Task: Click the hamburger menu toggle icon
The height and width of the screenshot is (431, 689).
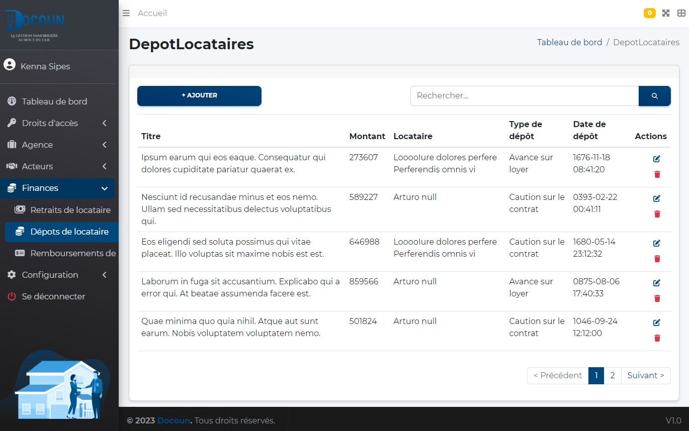Action: [126, 13]
